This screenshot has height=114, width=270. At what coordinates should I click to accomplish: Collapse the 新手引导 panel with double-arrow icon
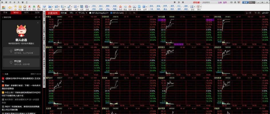click(39, 17)
